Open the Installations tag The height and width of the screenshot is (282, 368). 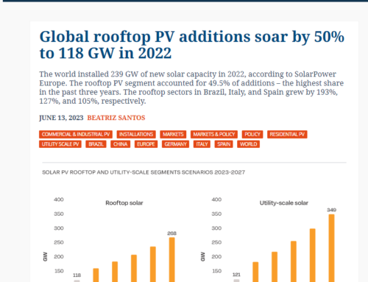136,134
